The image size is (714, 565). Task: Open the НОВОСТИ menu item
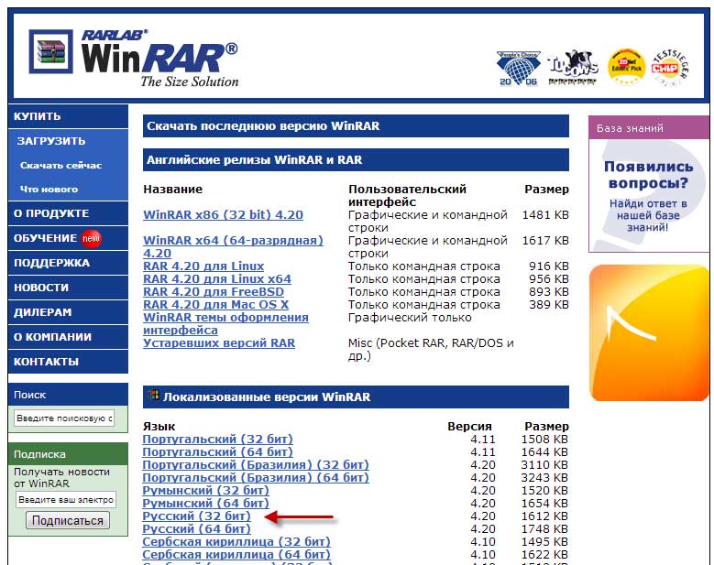pyautogui.click(x=68, y=288)
